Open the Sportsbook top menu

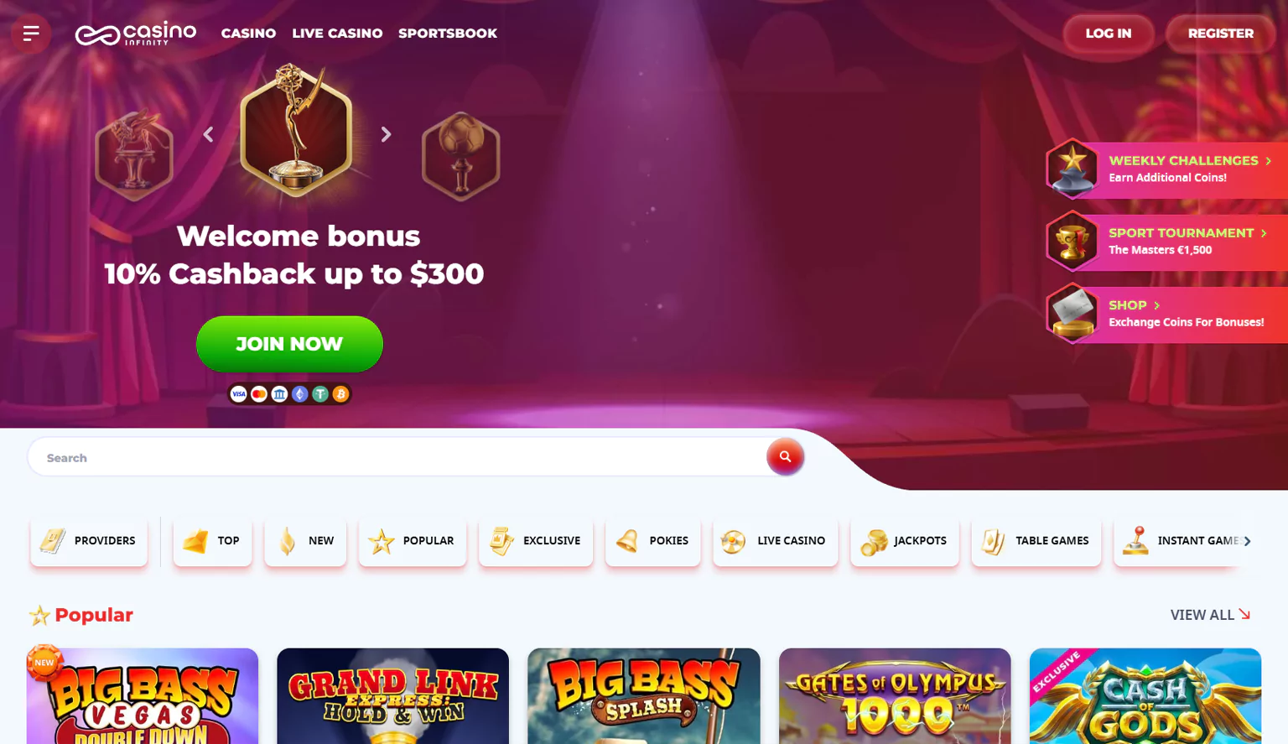[448, 34]
